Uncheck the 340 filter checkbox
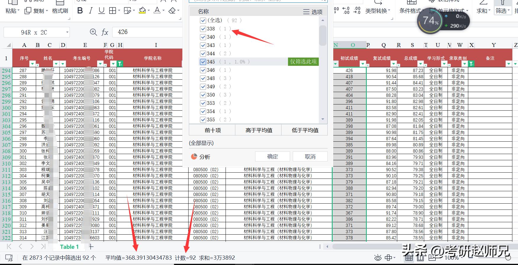 pos(203,37)
